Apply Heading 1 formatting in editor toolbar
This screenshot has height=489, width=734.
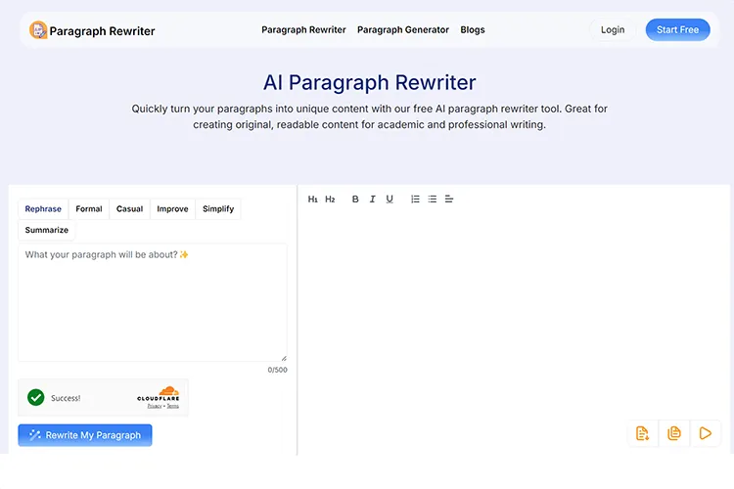pyautogui.click(x=313, y=200)
